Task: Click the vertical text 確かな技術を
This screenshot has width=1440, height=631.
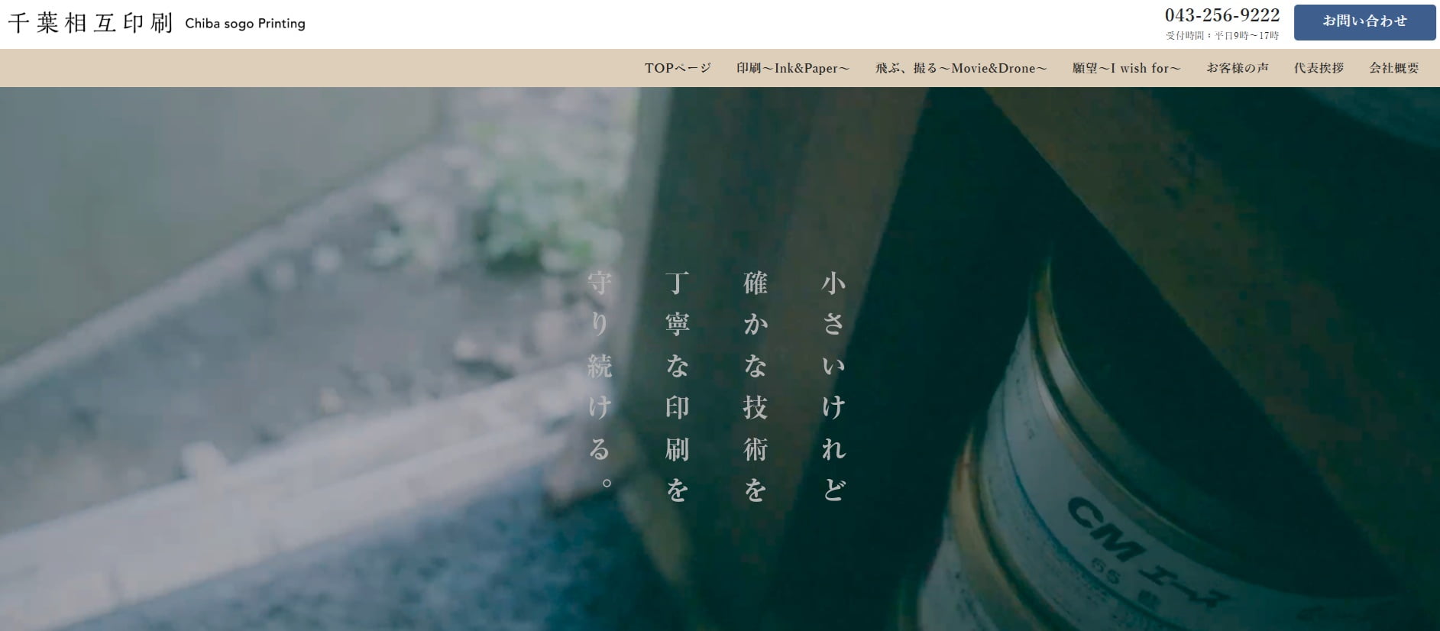Action: pos(756,386)
